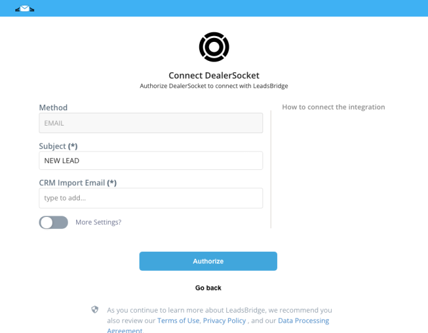Click the Subject (*) field label
Image resolution: width=428 pixels, height=333 pixels.
pyautogui.click(x=58, y=146)
